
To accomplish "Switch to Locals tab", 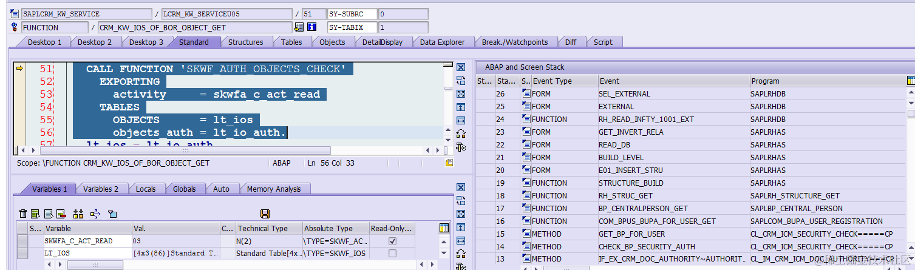I will [146, 189].
